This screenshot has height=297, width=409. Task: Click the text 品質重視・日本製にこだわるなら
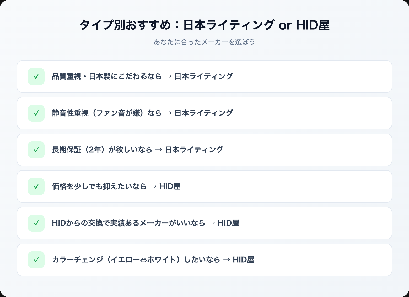tap(106, 76)
